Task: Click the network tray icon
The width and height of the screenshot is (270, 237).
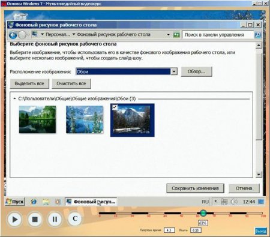Action: pyautogui.click(x=224, y=202)
